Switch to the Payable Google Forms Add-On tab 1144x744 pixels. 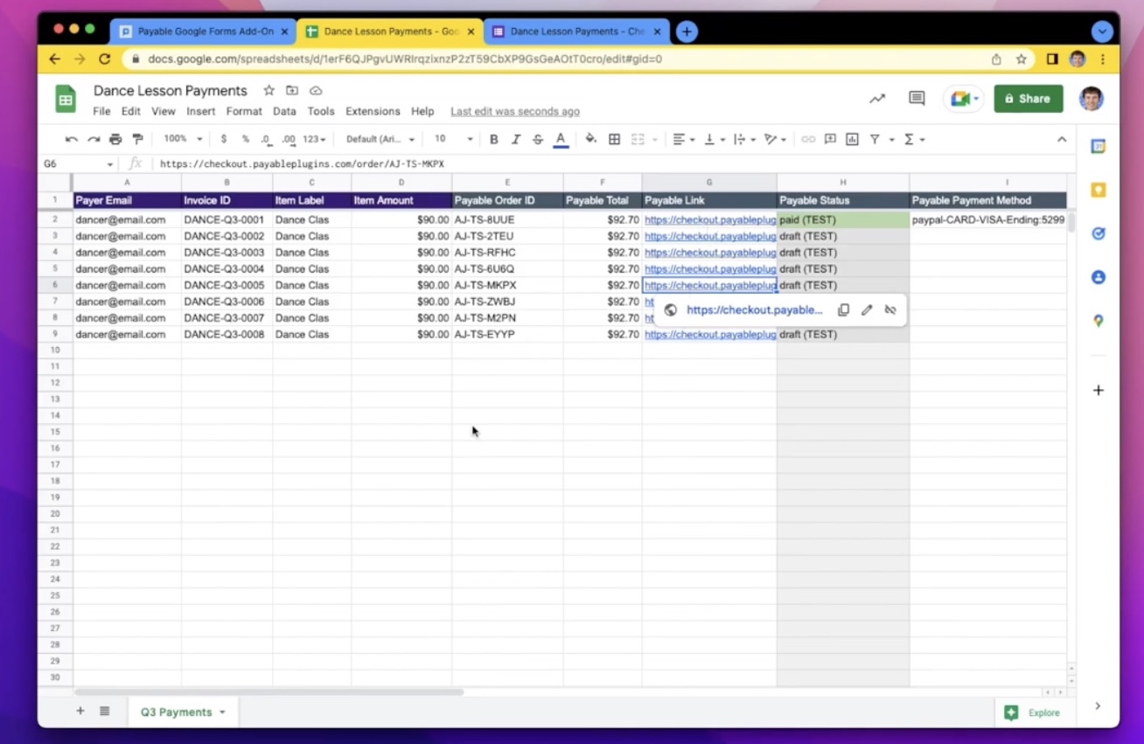[x=203, y=31]
